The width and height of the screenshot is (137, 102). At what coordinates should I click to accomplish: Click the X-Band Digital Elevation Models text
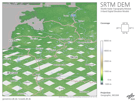click(115, 11)
